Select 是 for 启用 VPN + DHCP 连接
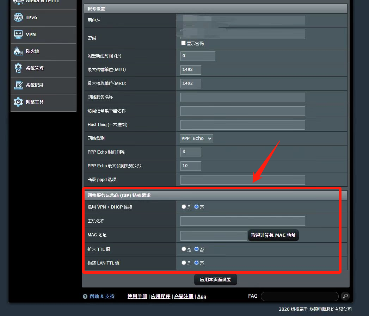 tap(184, 206)
